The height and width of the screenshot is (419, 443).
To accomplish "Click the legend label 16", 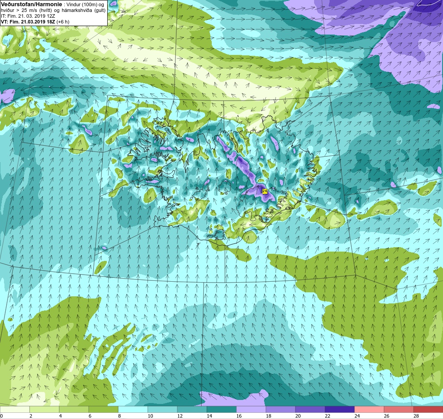I will (239, 416).
